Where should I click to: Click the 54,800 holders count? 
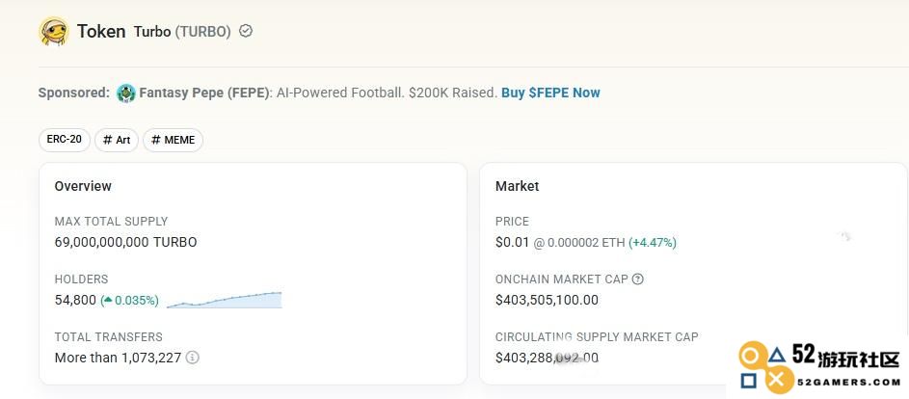click(75, 301)
